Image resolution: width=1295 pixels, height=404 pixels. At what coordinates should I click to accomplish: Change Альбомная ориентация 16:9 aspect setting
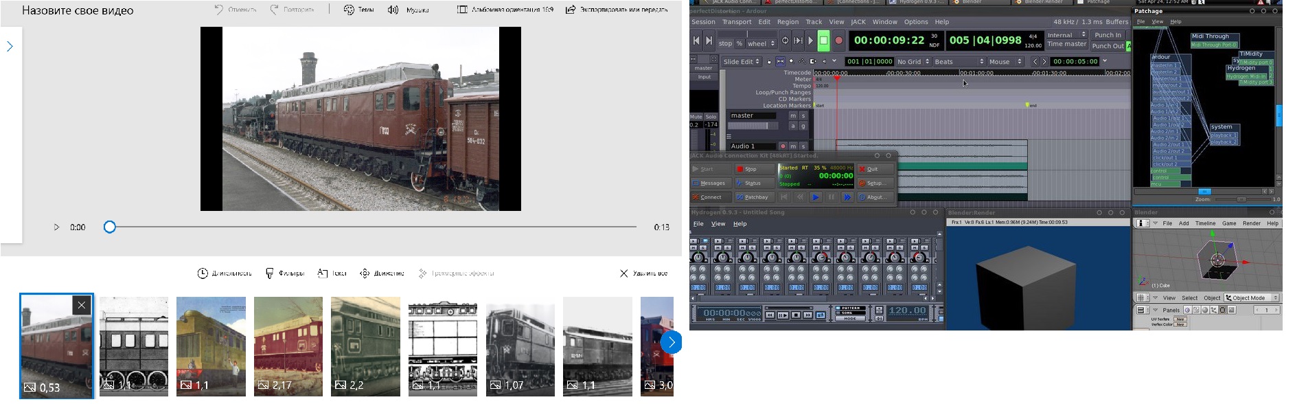(x=505, y=10)
